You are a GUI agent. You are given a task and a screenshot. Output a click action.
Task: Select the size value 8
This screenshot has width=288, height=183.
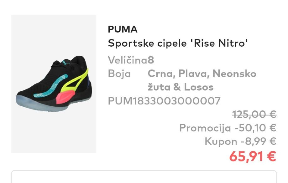(x=151, y=60)
